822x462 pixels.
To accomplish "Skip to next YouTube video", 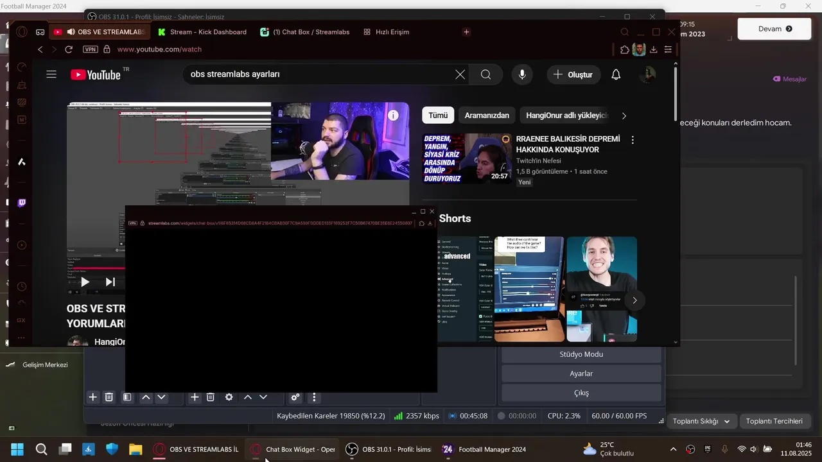I will click(x=110, y=282).
